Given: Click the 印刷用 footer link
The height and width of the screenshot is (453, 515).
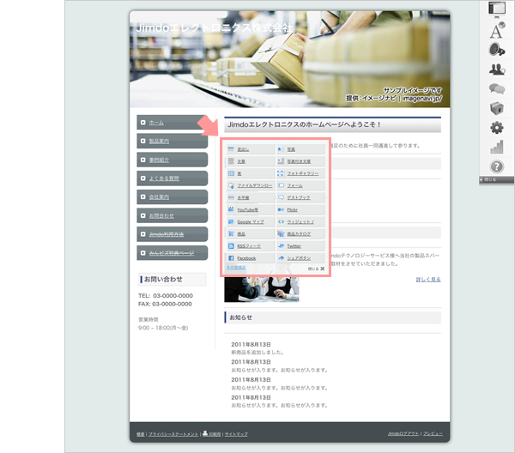Looking at the screenshot, I should click(212, 434).
